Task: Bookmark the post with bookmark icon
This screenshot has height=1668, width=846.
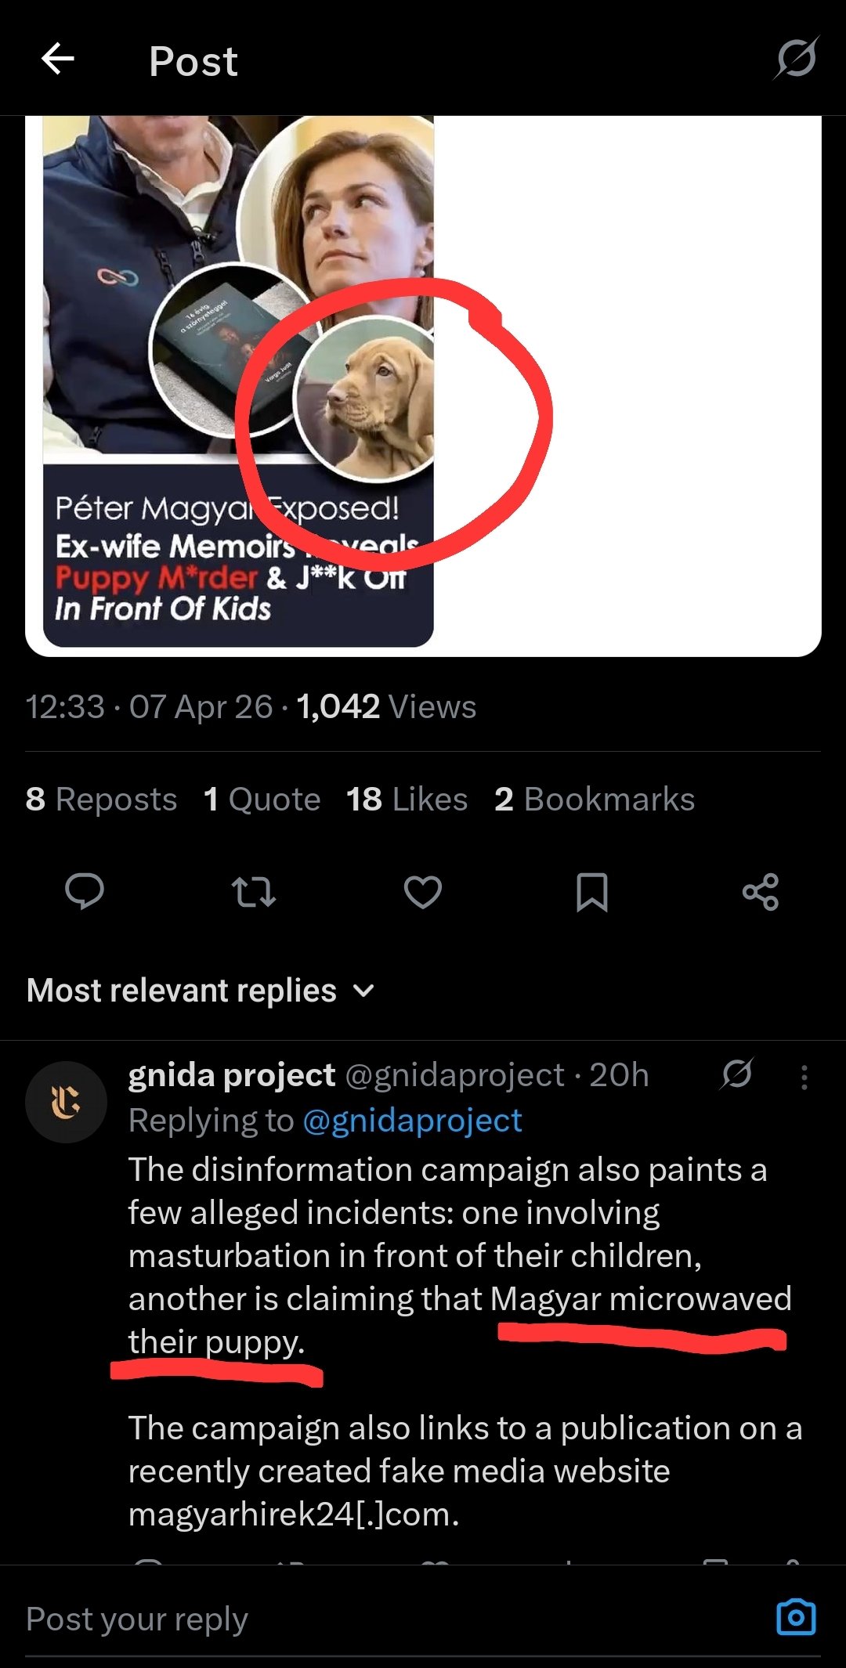Action: point(591,891)
